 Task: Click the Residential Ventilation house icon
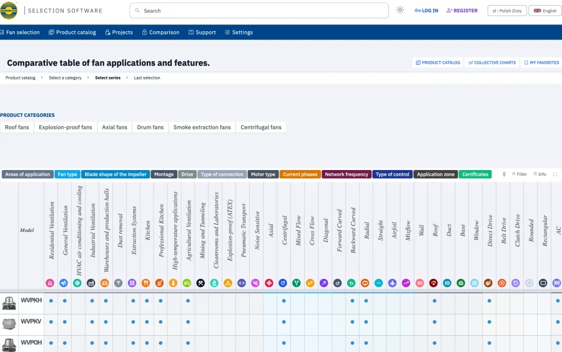(50, 283)
